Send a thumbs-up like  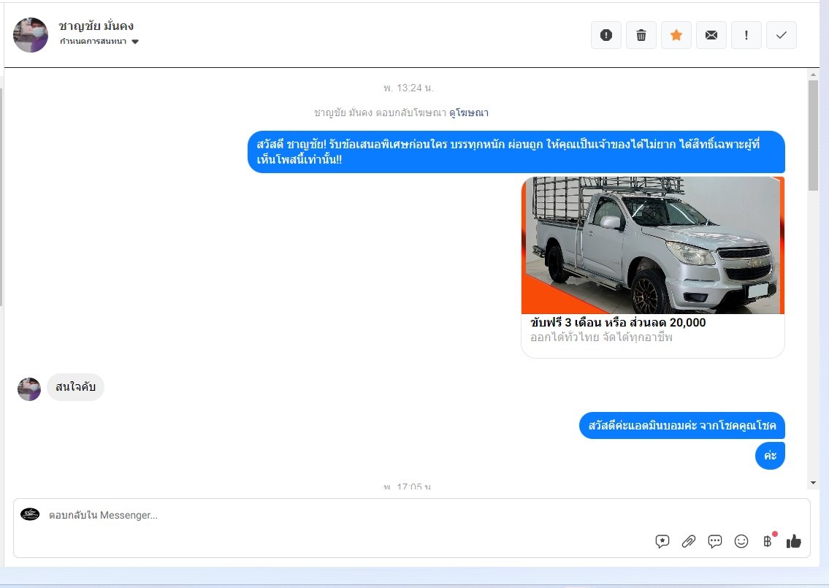pos(794,541)
